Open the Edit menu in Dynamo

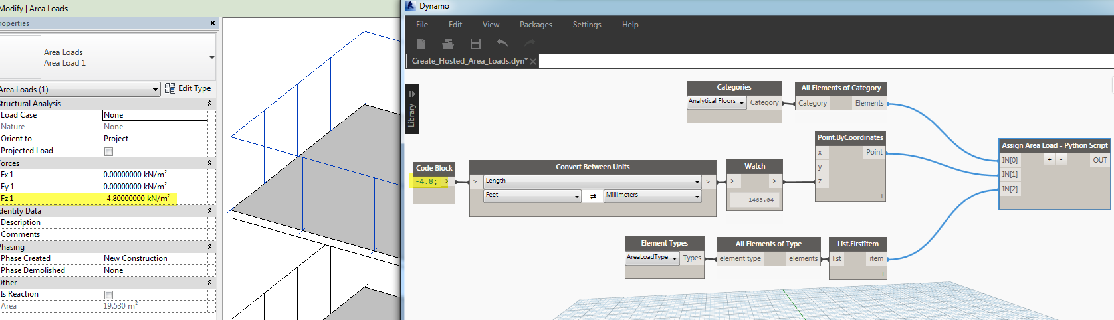click(455, 25)
